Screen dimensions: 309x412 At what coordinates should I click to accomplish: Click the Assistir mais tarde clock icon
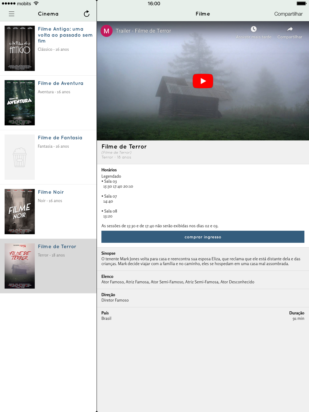[254, 29]
